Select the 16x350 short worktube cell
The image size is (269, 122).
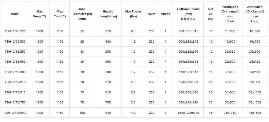[x=230, y=31]
